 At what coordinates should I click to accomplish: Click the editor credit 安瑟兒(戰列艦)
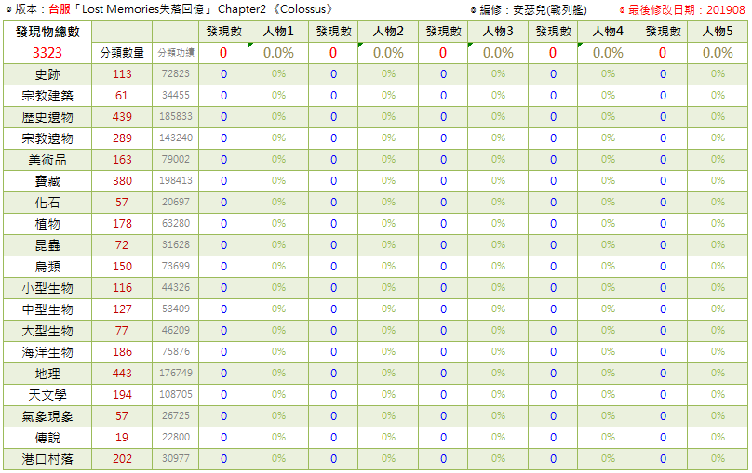click(x=550, y=10)
